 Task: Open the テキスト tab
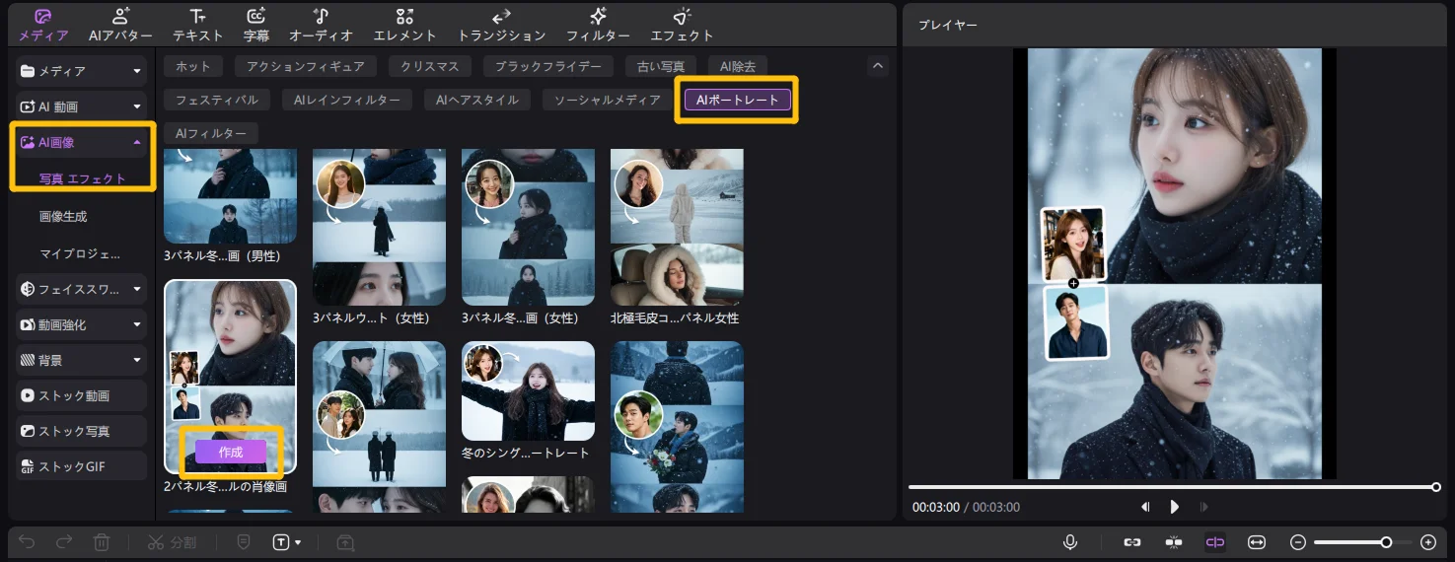[198, 25]
